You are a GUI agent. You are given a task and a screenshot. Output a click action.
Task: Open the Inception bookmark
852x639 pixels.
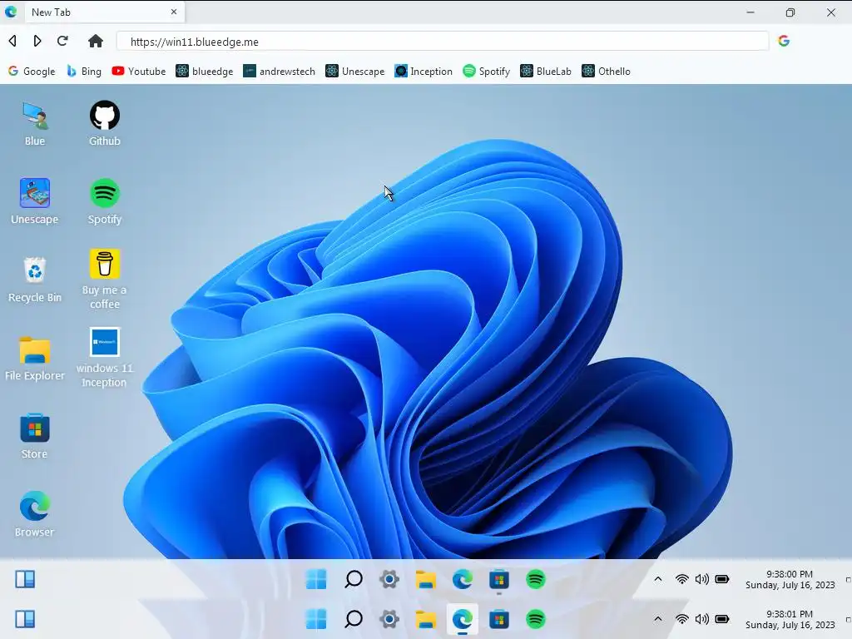coord(424,72)
